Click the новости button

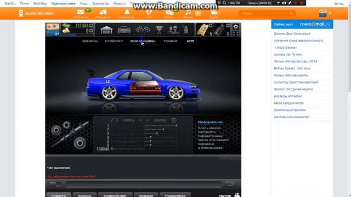pos(59,195)
